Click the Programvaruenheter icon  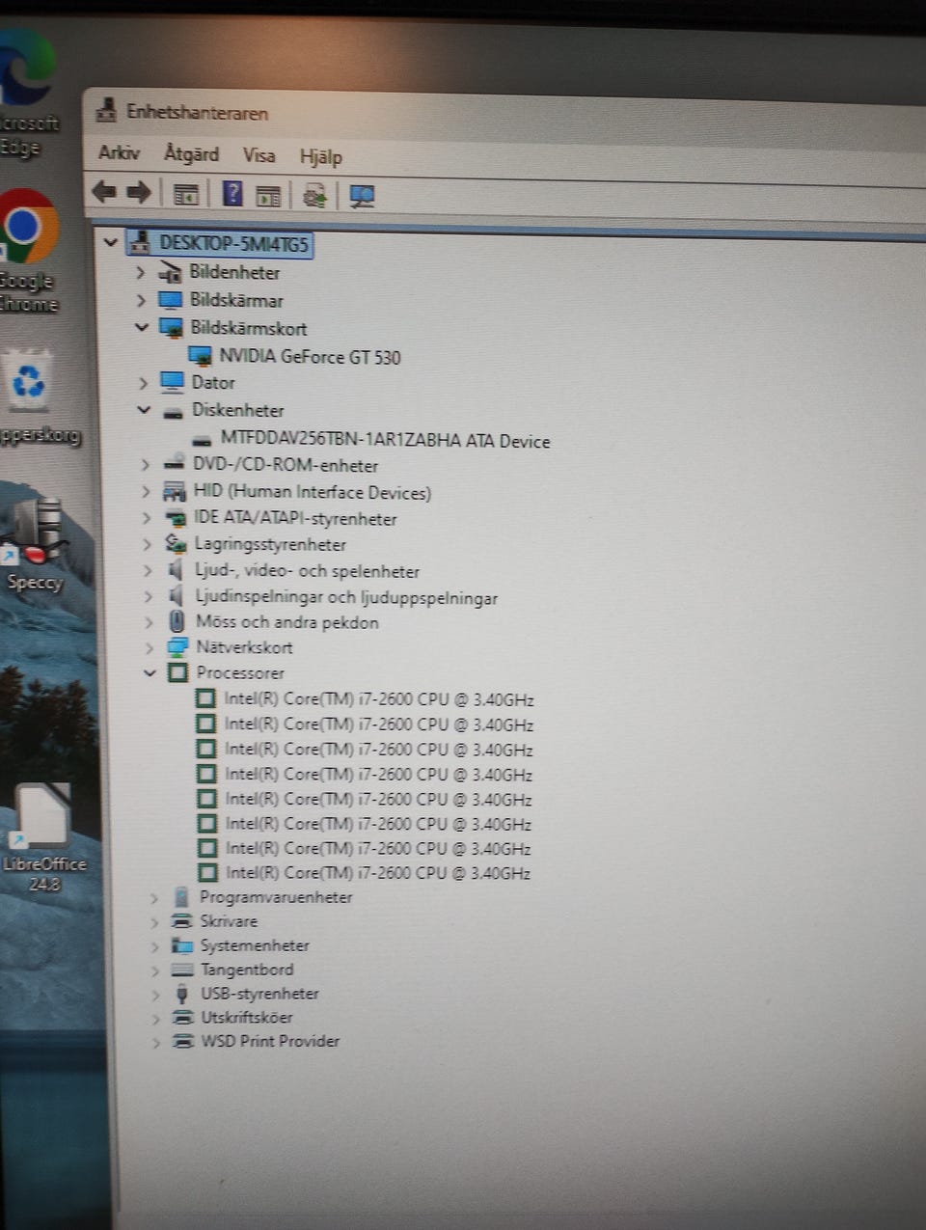point(181,897)
